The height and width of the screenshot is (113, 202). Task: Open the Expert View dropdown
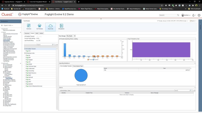[8, 25]
